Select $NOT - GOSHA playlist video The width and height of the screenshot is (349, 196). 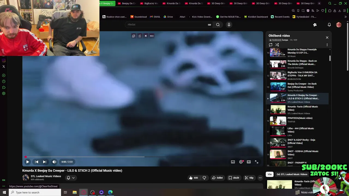[x=297, y=155]
